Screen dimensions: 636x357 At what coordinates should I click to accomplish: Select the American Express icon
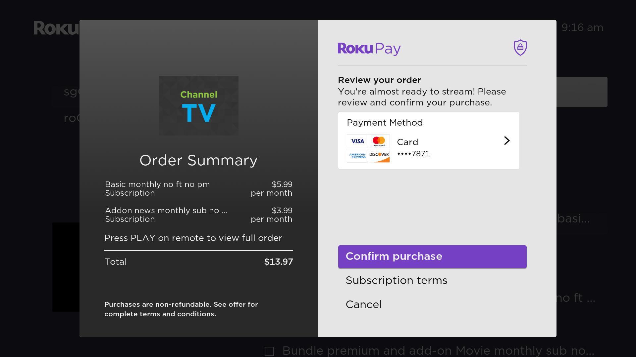(357, 155)
